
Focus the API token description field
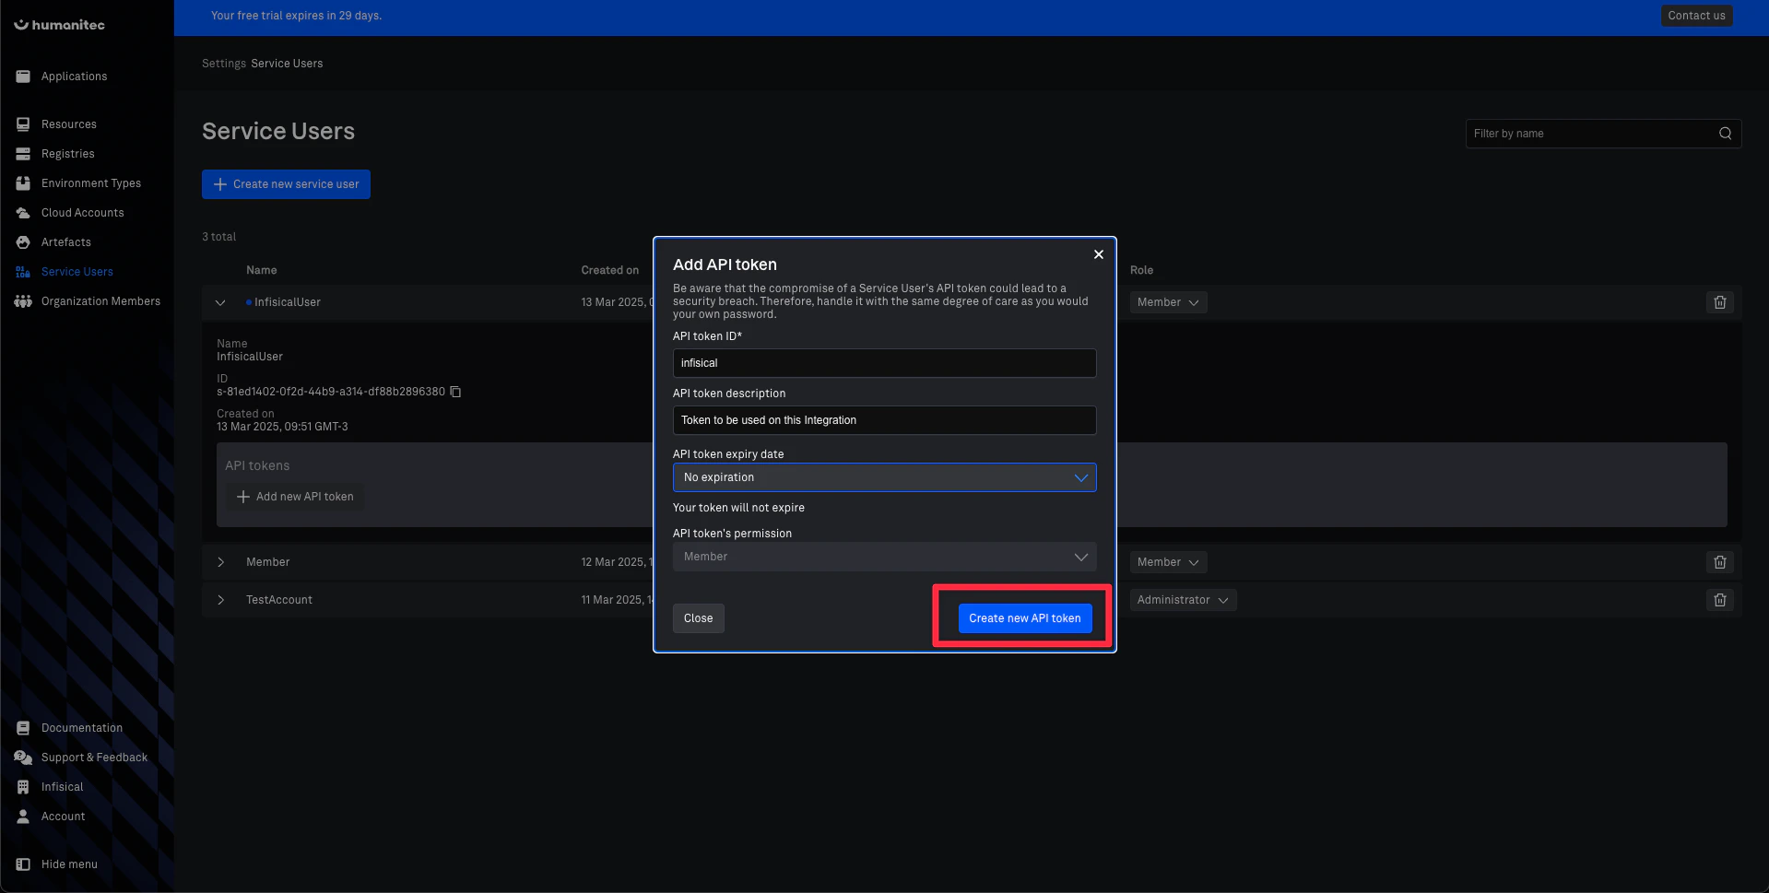(x=884, y=420)
